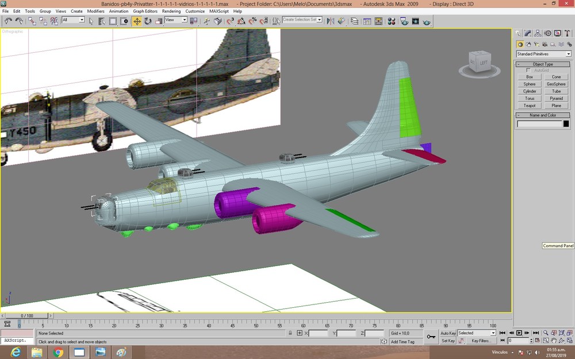Click the Undo arrow in main toolbar

8,21
